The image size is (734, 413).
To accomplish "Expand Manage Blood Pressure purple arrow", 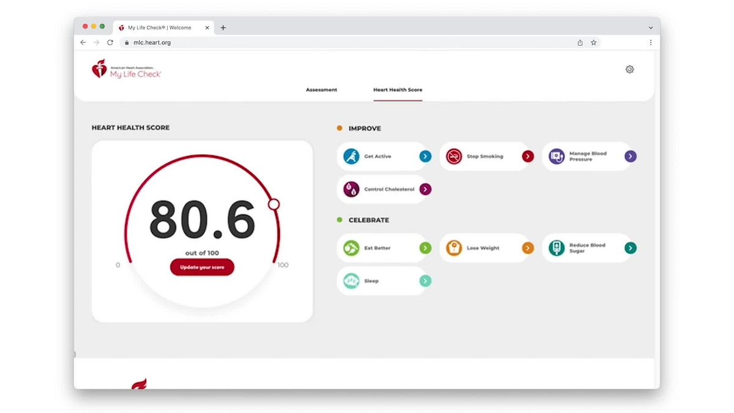I will (631, 156).
